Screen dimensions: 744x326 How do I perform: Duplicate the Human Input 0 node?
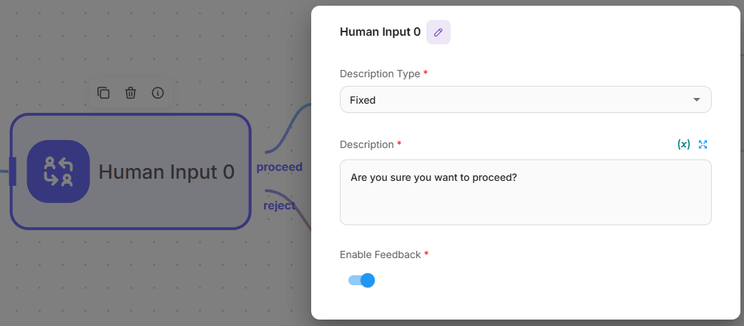(104, 93)
